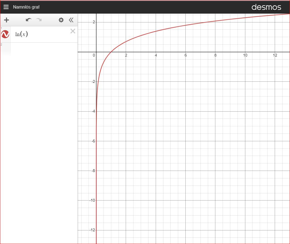Click the curve's x-axis intercept point
Viewport: 290px width, 244px height.
[111, 52]
